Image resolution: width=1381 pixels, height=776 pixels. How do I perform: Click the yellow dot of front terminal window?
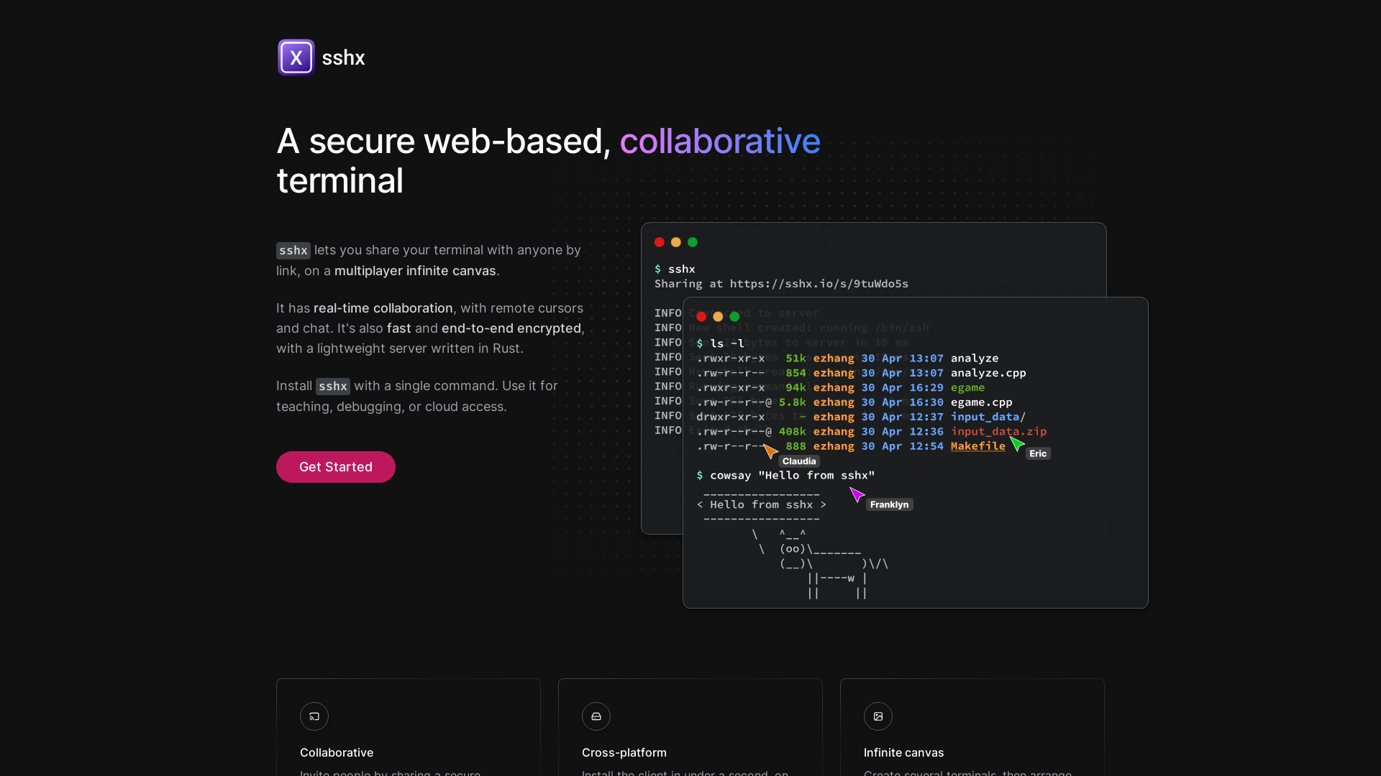point(718,316)
